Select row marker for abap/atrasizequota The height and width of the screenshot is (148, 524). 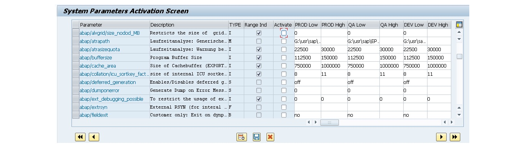tap(75, 50)
